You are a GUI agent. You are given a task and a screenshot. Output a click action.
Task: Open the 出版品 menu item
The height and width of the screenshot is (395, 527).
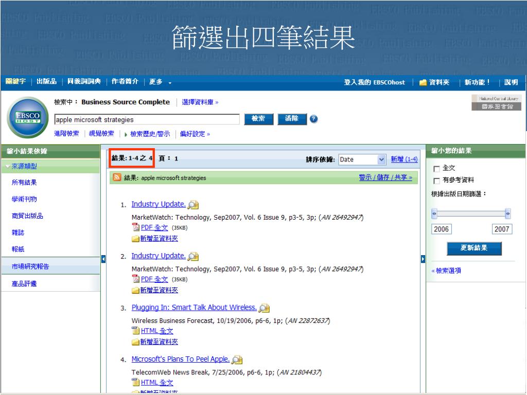[46, 82]
